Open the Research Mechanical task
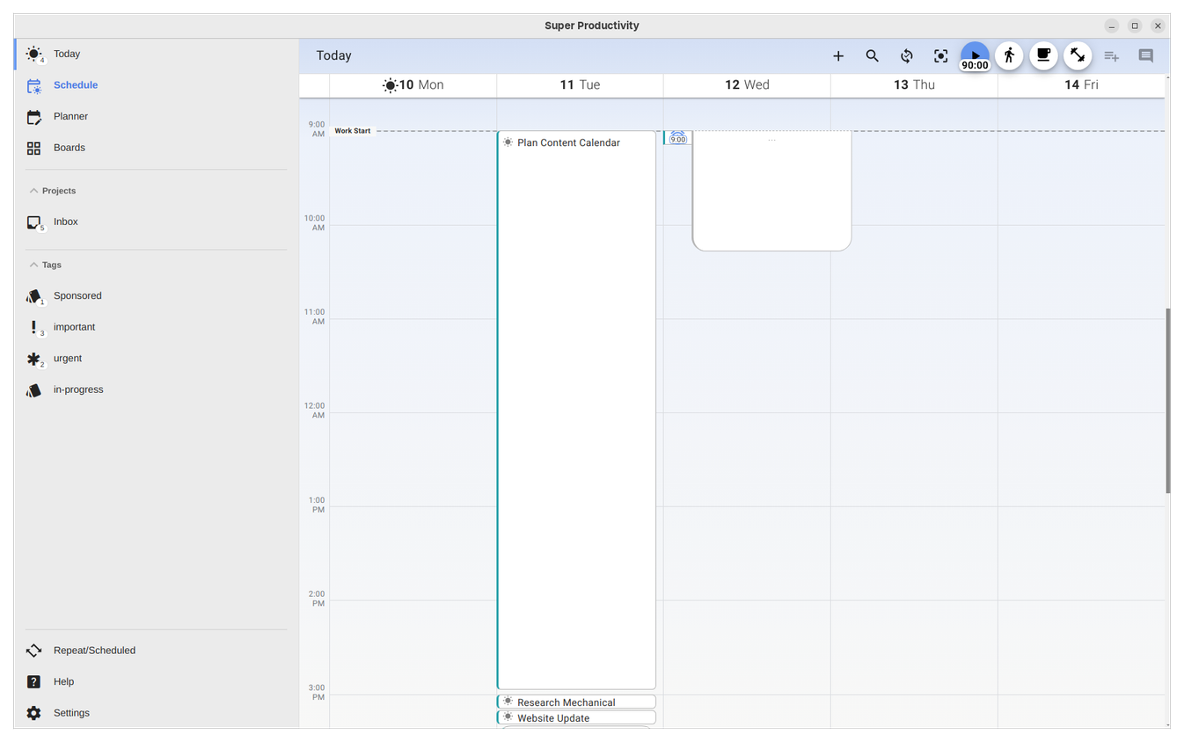The image size is (1184, 742). coord(576,702)
